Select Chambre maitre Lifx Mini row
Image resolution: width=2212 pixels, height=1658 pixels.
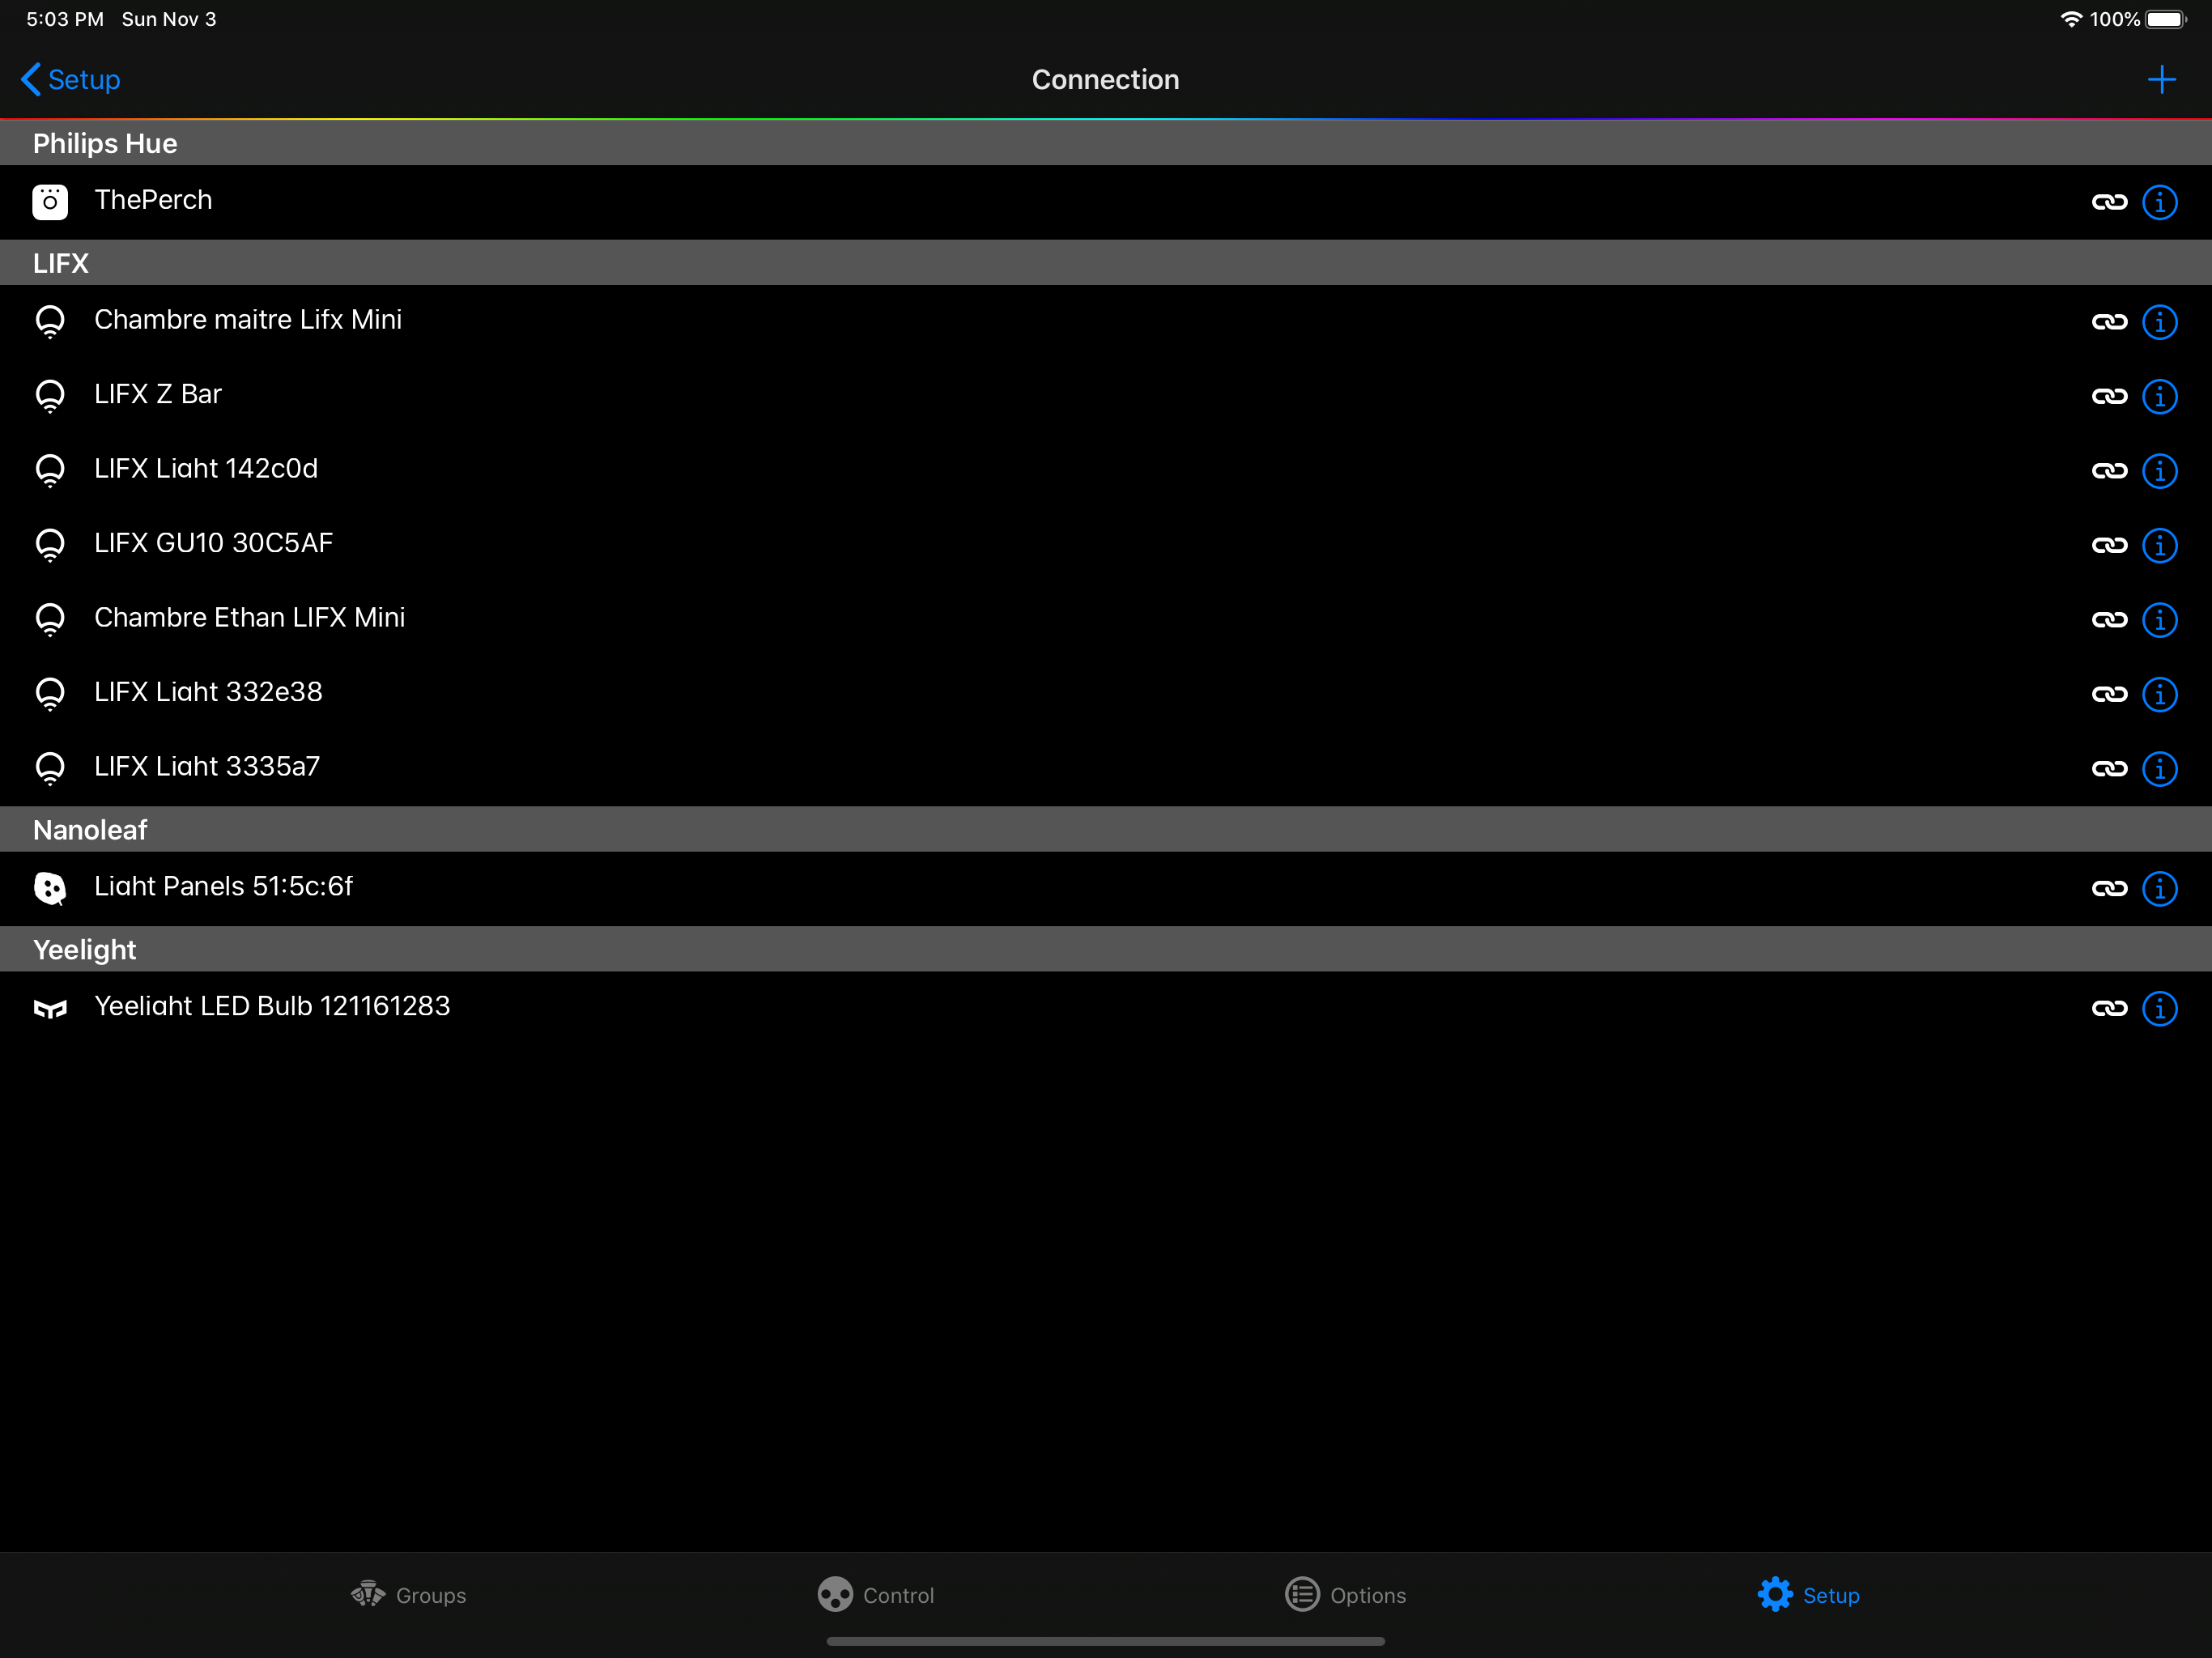(x=1106, y=322)
